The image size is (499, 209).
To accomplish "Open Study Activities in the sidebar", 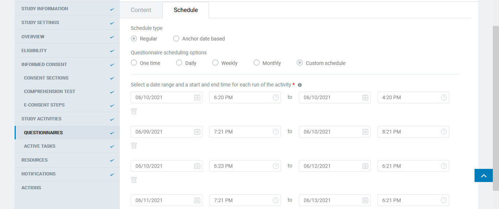I will (x=67, y=119).
